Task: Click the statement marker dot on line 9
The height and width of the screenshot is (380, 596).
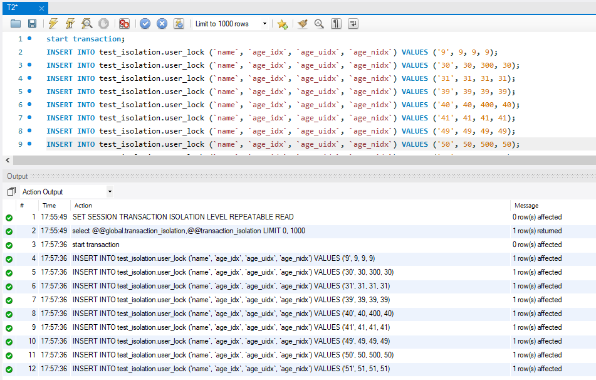Action: click(29, 144)
